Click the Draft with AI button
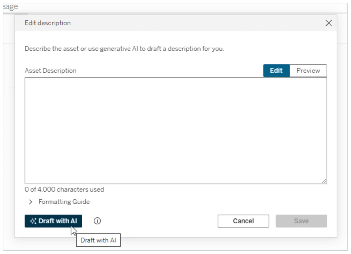This screenshot has height=254, width=351. [x=53, y=221]
